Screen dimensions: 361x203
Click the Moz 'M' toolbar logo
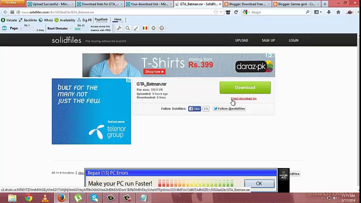(x=4, y=28)
